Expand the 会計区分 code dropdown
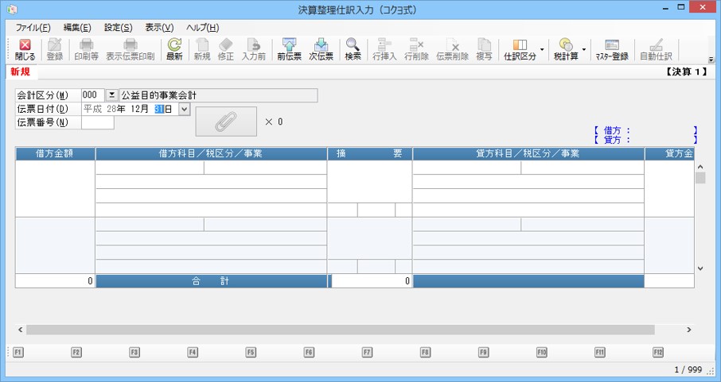This screenshot has height=382, width=721. 111,95
